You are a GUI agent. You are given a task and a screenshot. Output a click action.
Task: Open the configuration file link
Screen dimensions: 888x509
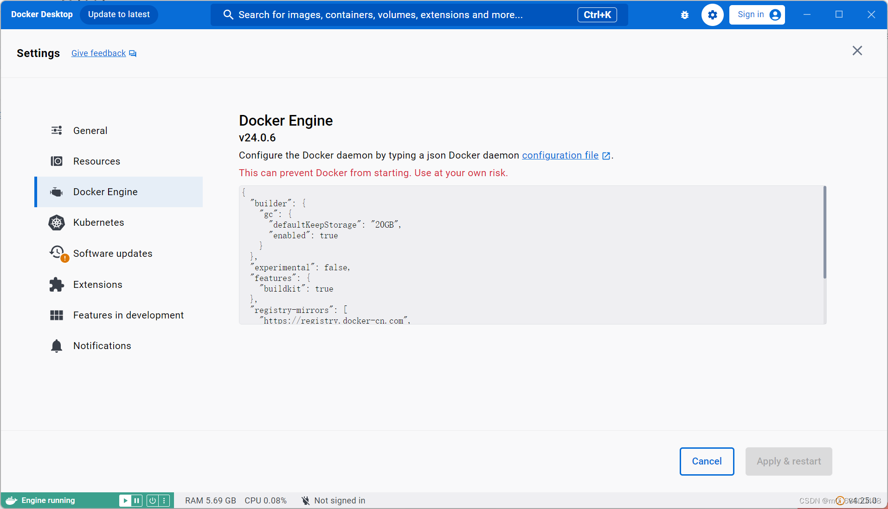pyautogui.click(x=560, y=155)
